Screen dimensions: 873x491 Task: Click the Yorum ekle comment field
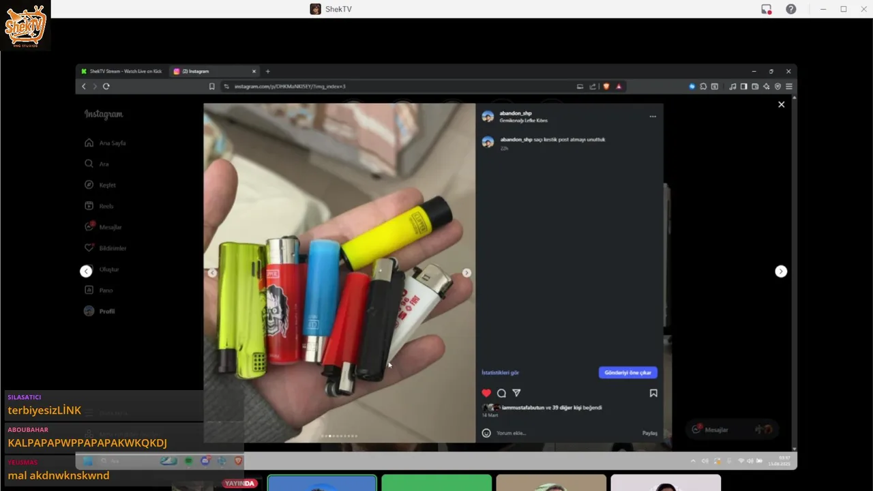566,433
